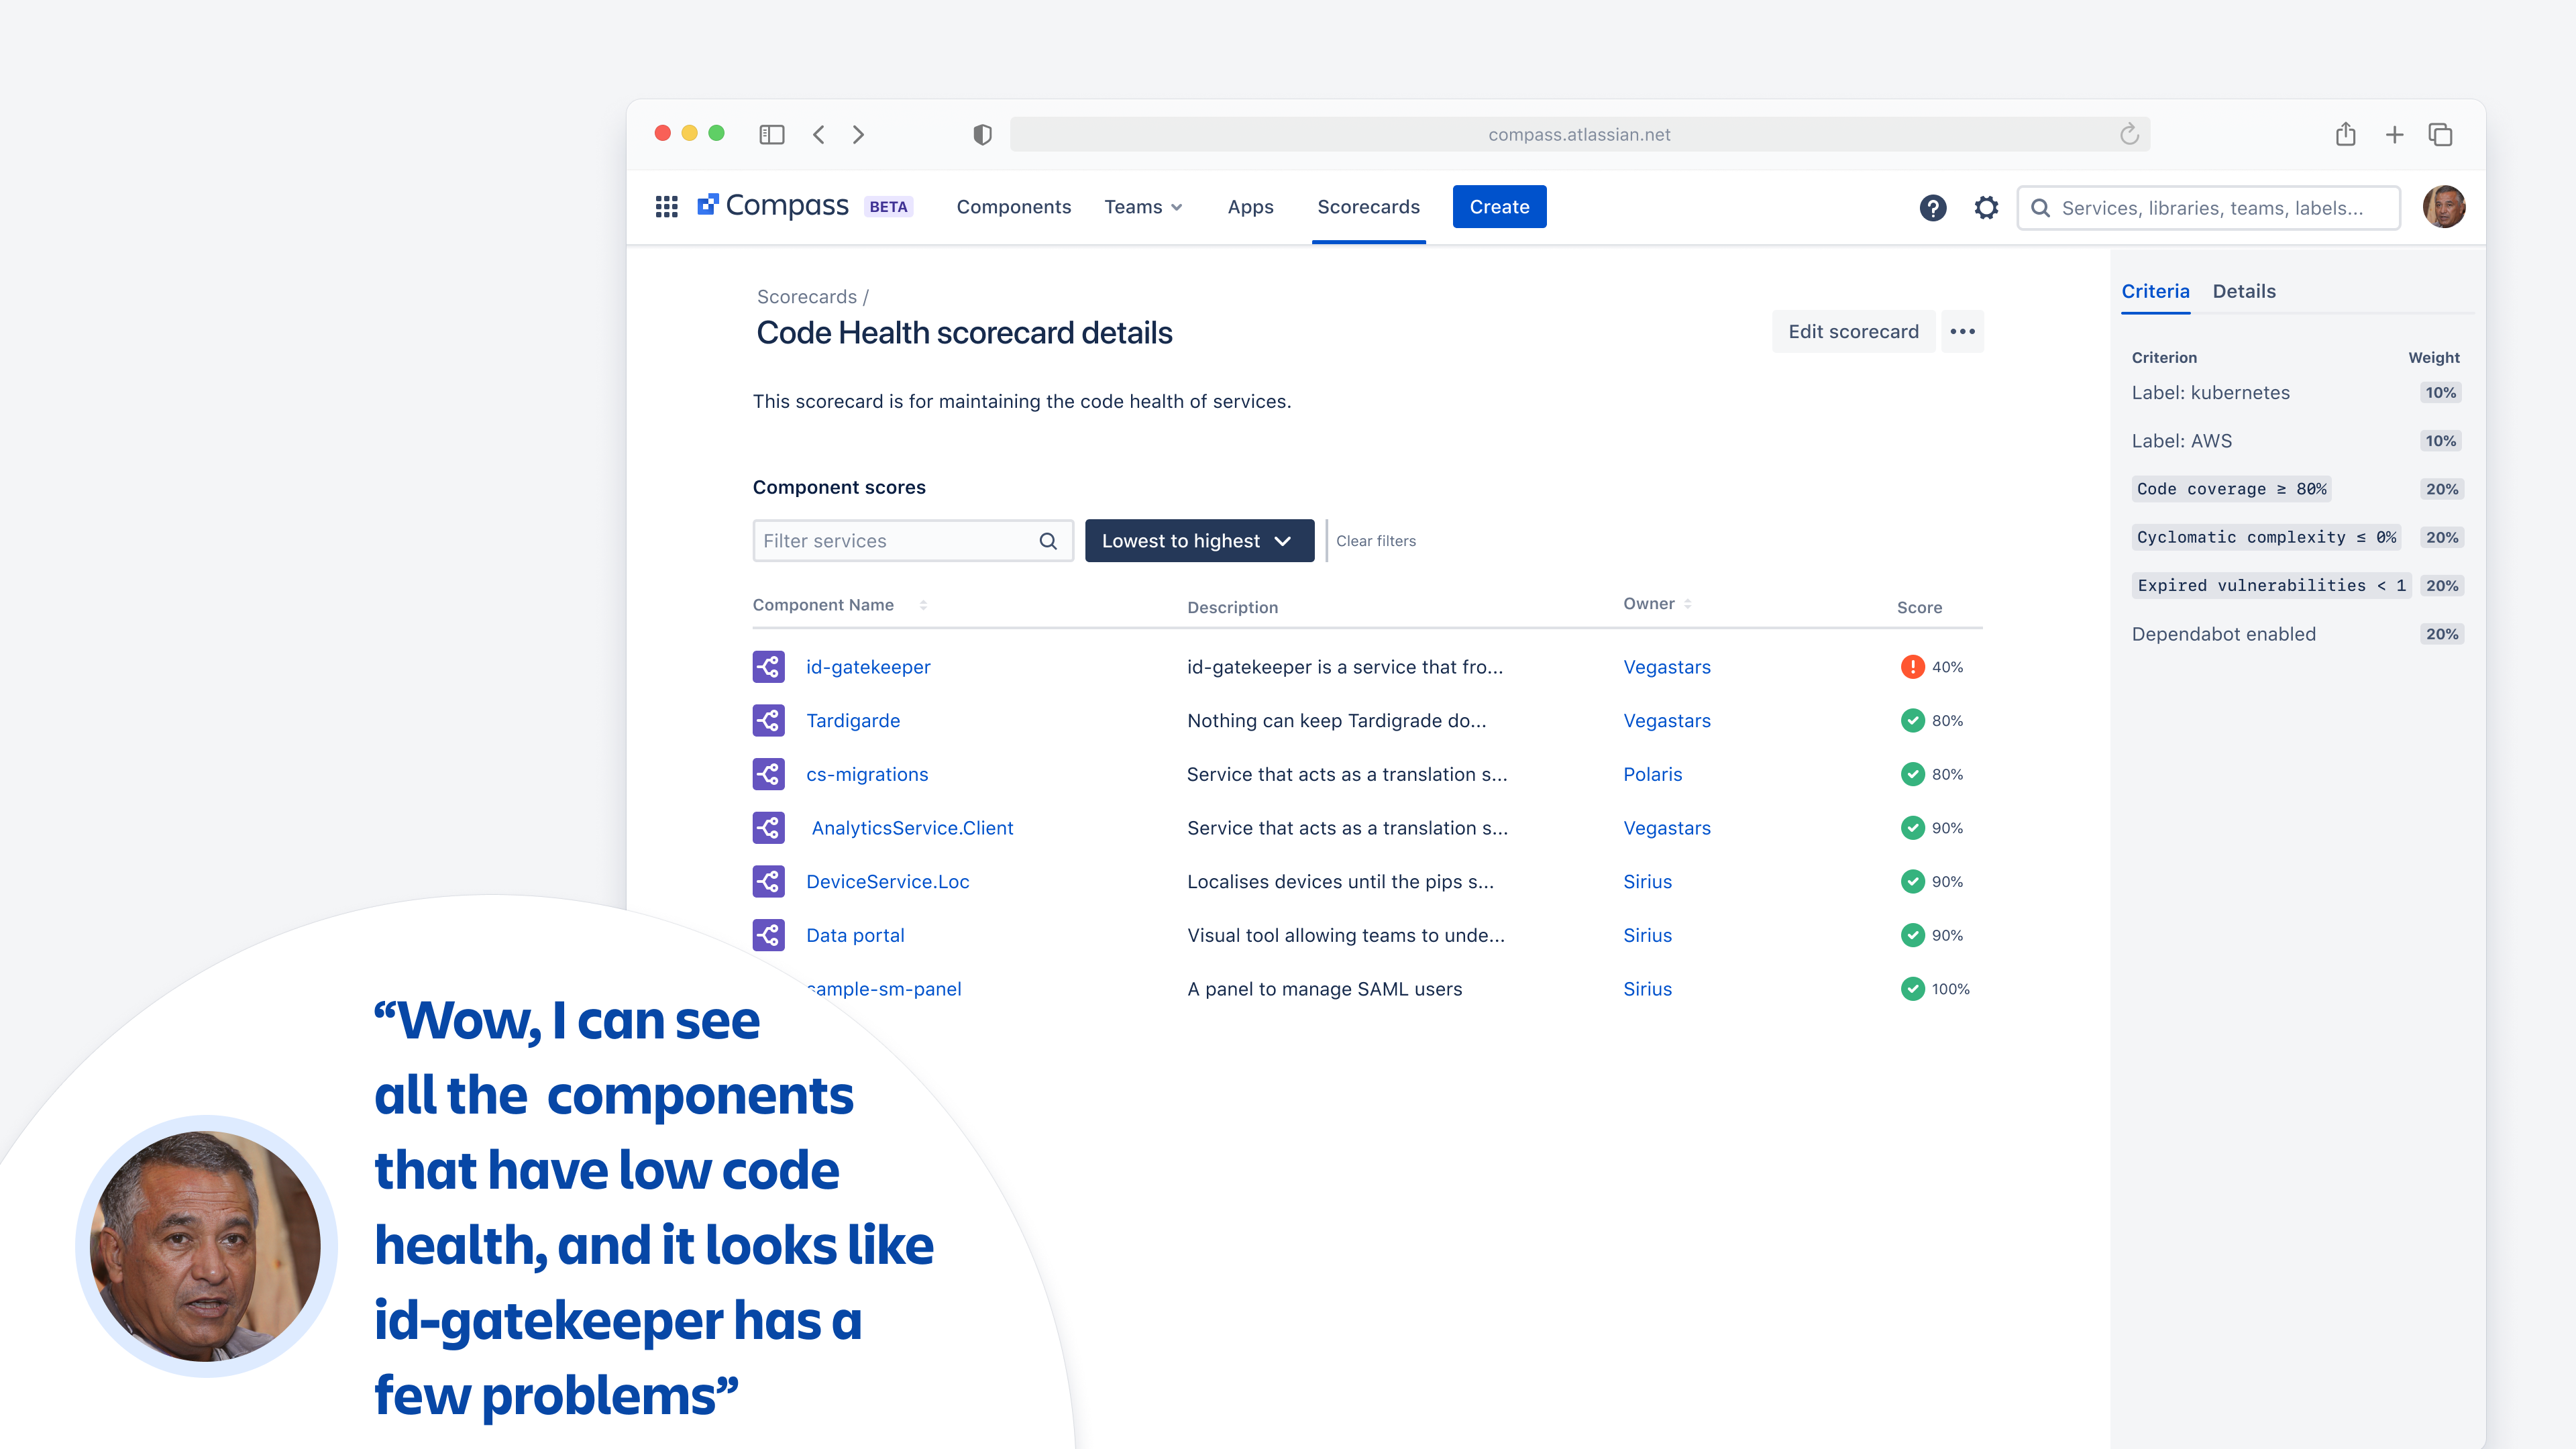Open the help question mark icon
Screen dimensions: 2576x1449
point(1932,207)
